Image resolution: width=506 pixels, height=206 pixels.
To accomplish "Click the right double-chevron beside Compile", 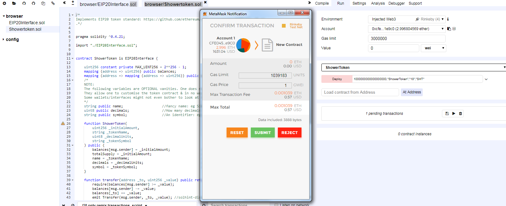I will pos(309,3).
